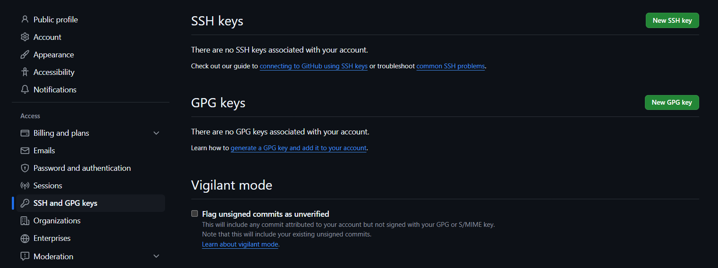Open Billing and plans menu item

point(91,133)
